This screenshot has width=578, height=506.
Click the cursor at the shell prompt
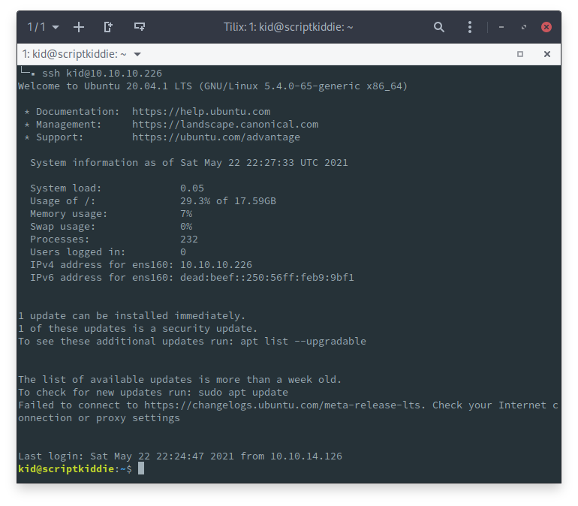pyautogui.click(x=141, y=468)
